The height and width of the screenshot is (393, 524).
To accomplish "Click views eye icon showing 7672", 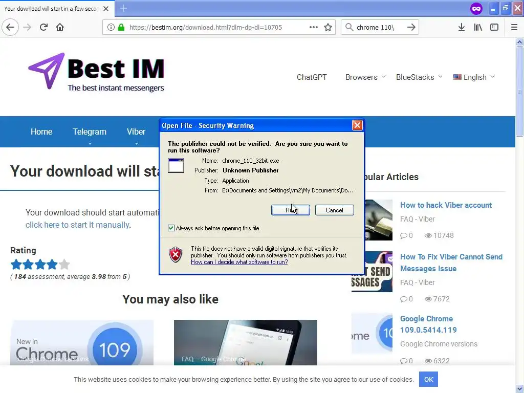I will pyautogui.click(x=428, y=299).
